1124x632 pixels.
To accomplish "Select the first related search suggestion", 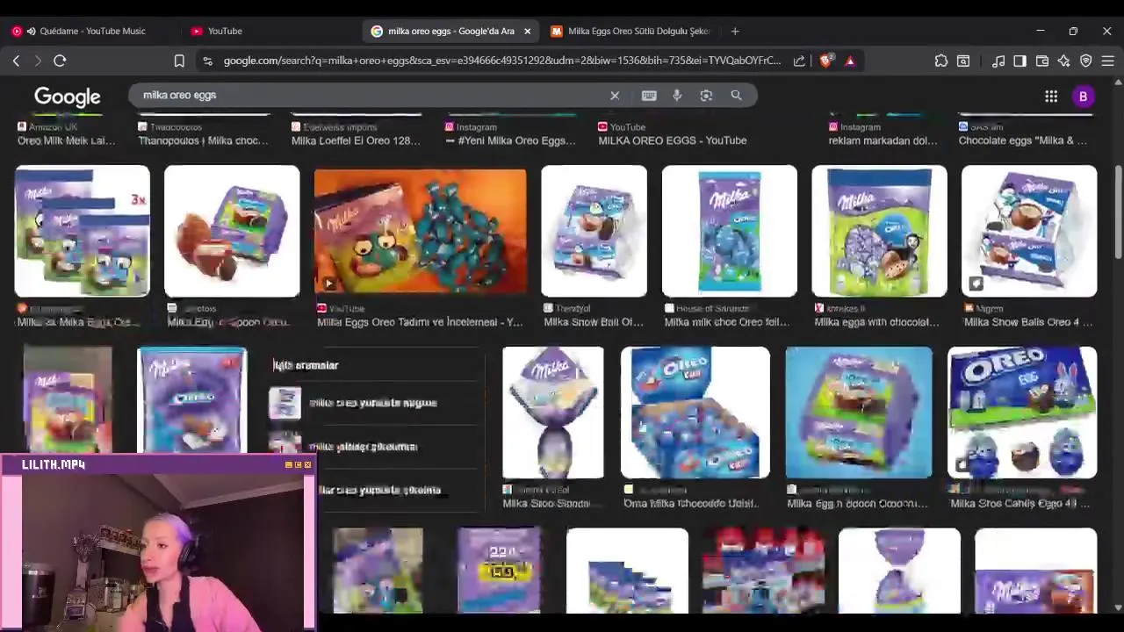I will tap(373, 403).
